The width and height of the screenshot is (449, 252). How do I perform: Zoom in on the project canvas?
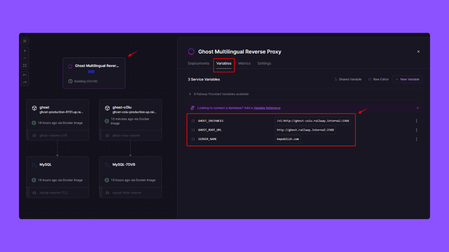(x=25, y=50)
